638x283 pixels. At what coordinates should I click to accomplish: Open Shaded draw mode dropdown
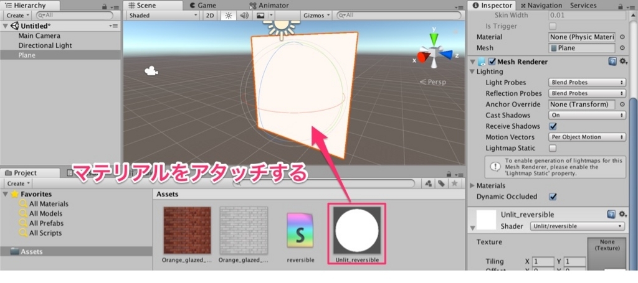[x=162, y=16]
